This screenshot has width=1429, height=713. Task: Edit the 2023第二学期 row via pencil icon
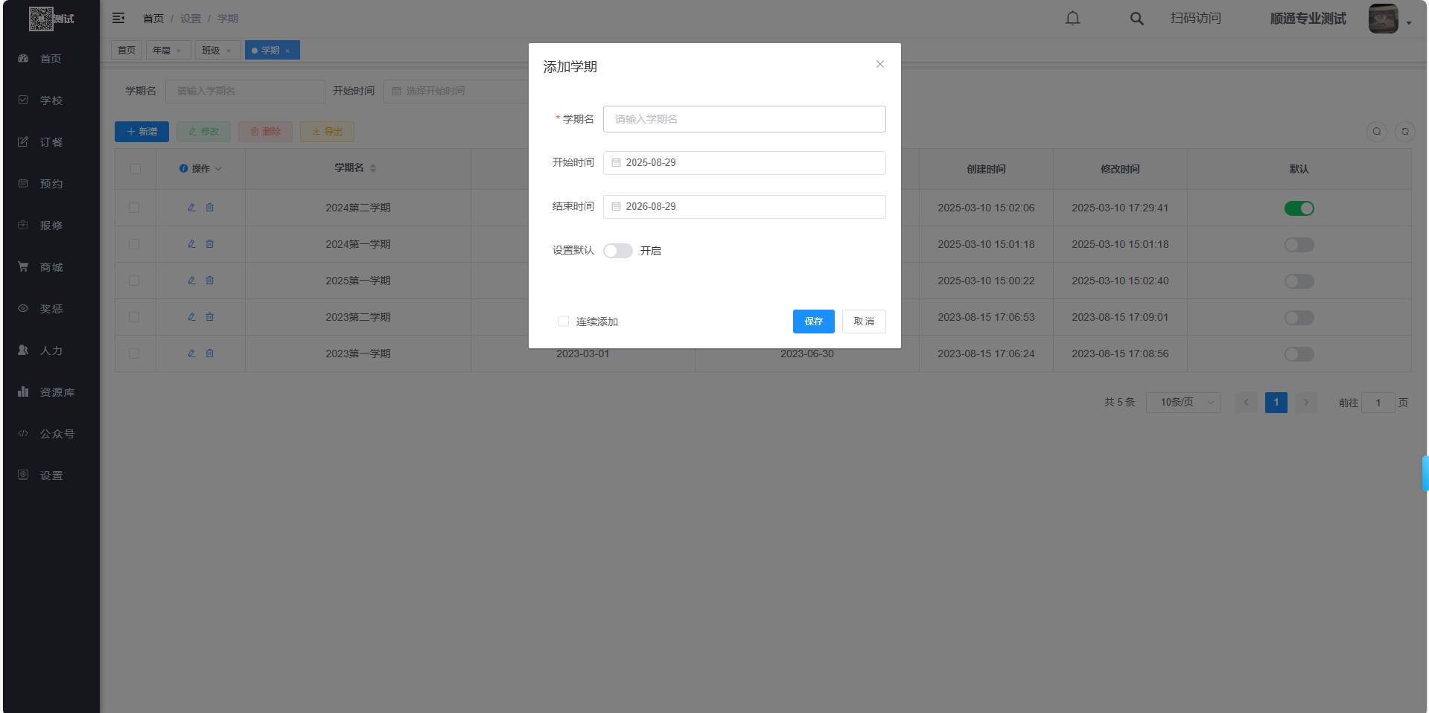(x=191, y=317)
